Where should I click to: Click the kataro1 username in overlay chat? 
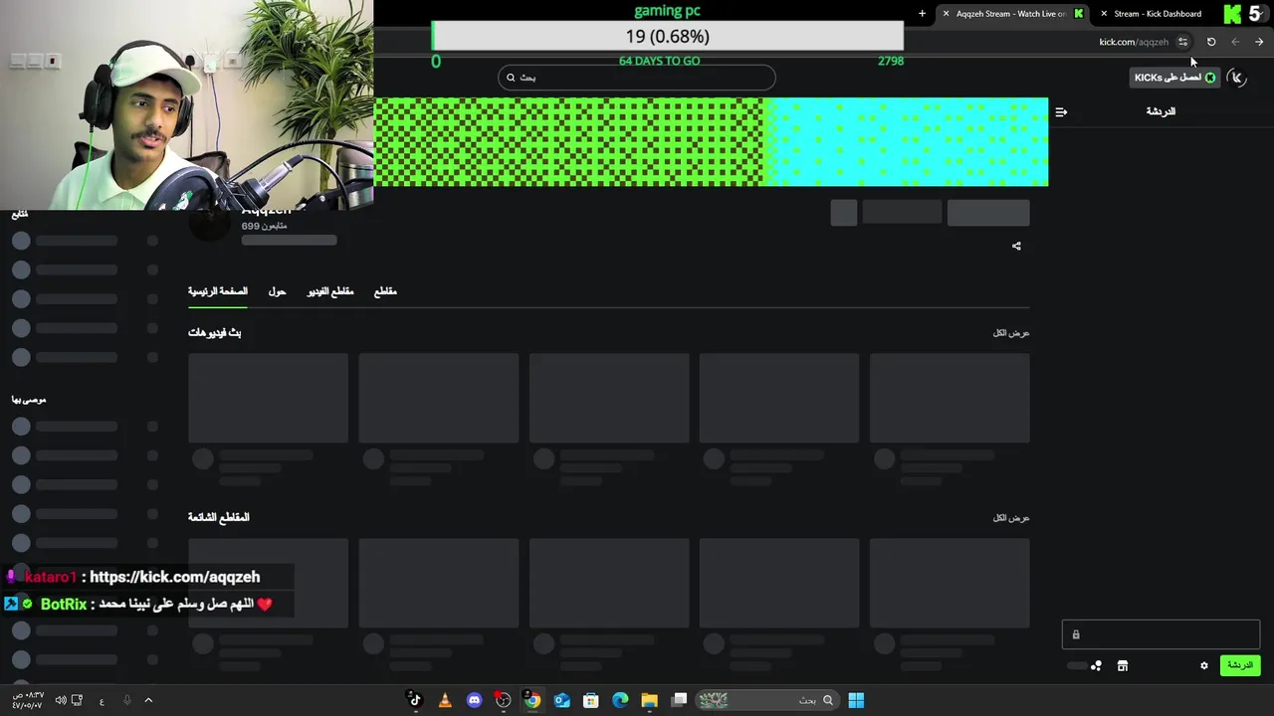click(51, 577)
